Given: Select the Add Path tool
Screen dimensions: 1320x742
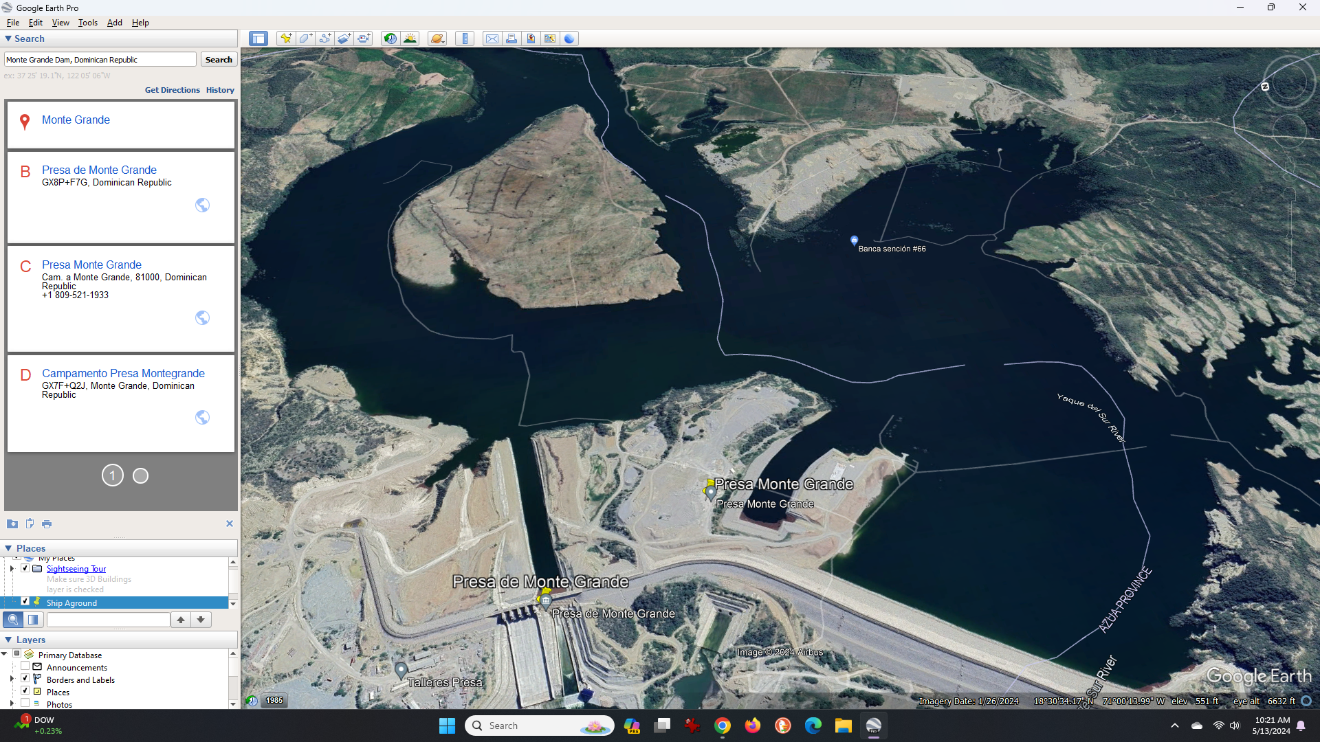Looking at the screenshot, I should (324, 38).
